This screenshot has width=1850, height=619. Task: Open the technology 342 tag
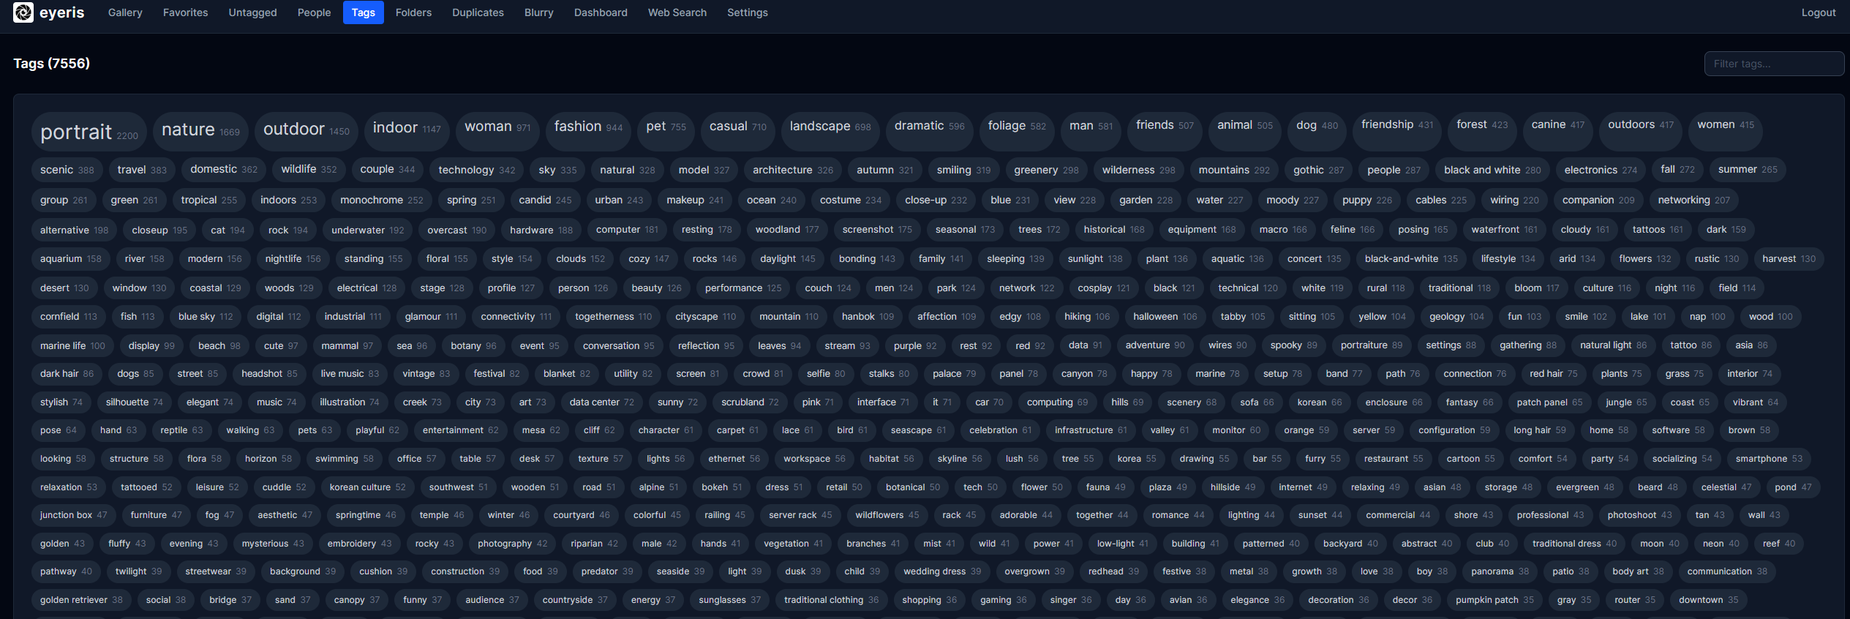pos(476,170)
